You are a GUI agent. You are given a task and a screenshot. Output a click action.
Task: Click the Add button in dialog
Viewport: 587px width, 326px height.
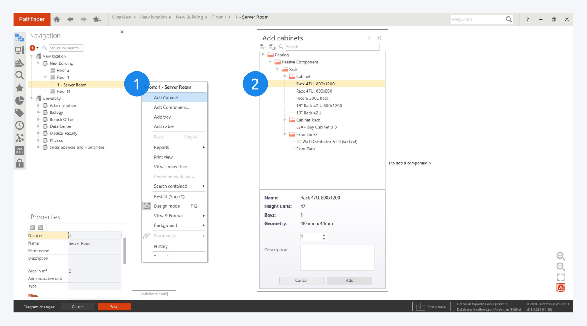(x=349, y=281)
